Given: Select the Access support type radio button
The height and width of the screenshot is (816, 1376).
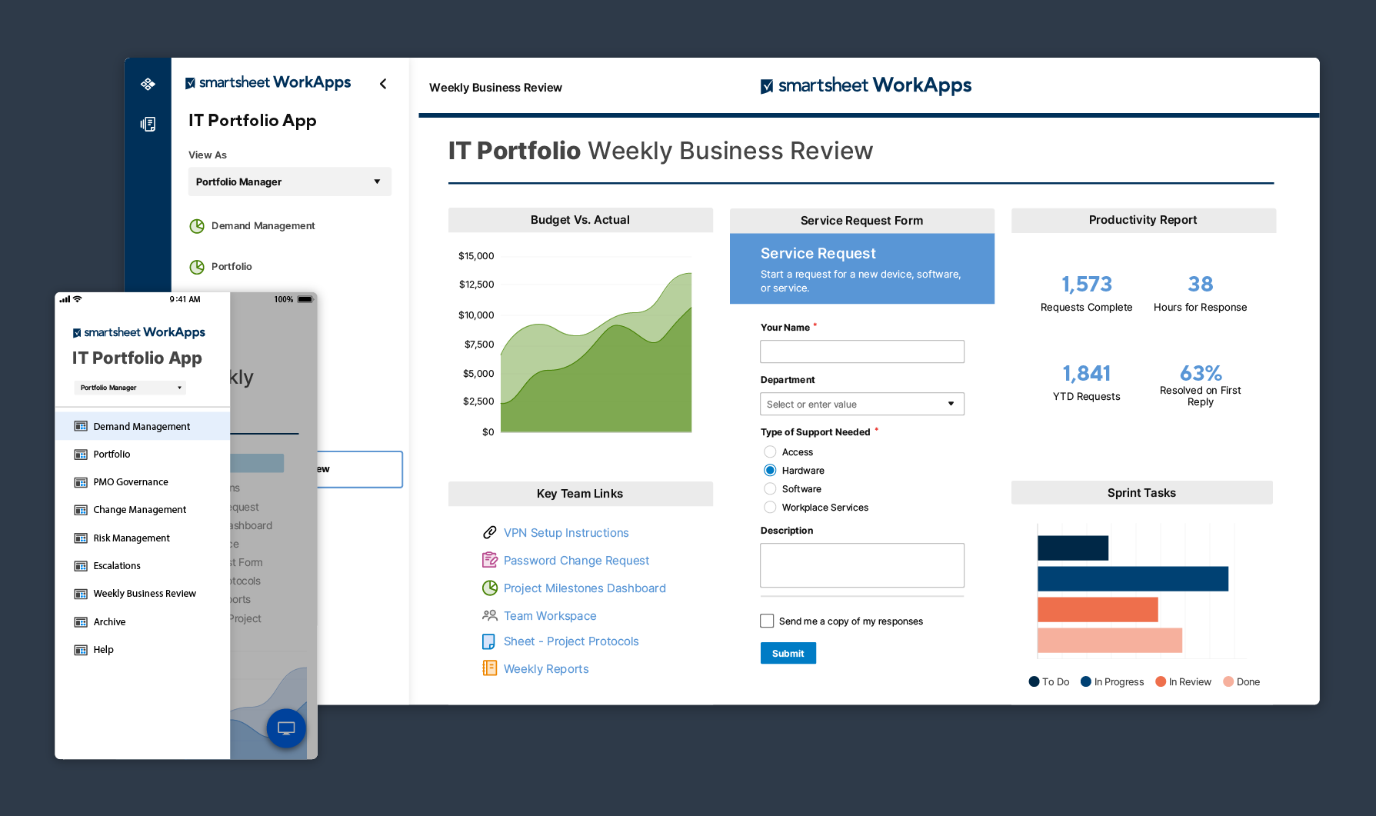Looking at the screenshot, I should pos(770,451).
